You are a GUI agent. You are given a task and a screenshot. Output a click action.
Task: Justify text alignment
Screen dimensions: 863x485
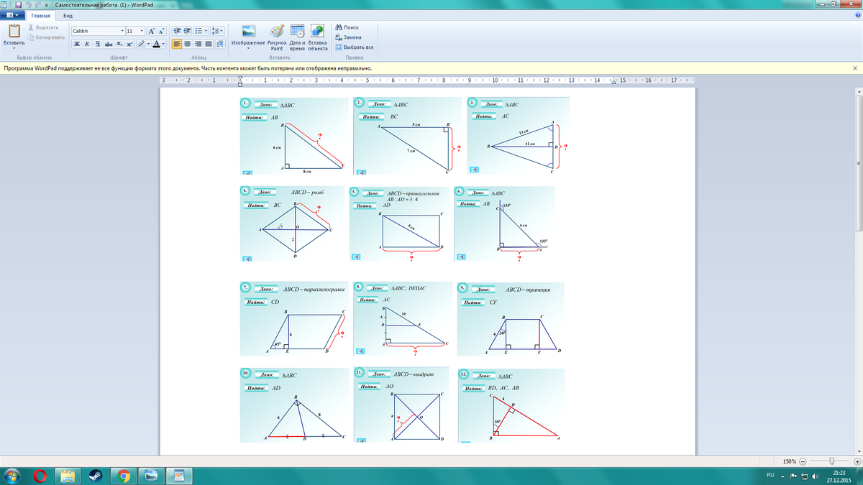[209, 44]
